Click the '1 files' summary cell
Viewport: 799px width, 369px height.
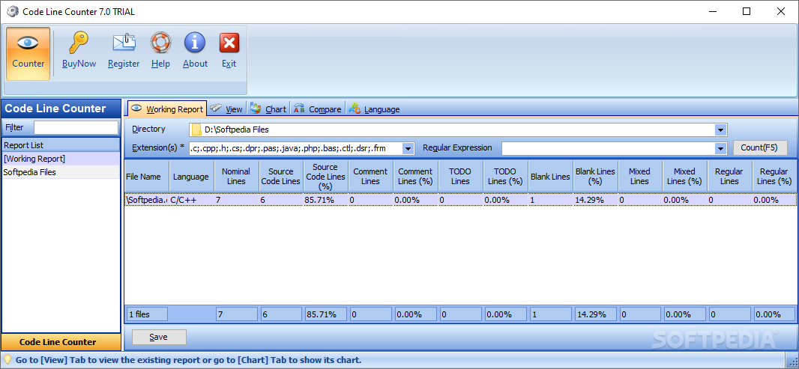147,314
